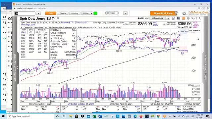The image size is (212, 119).
Task: Open Microsoft Edge from taskbar
Action: pyautogui.click(x=135, y=116)
